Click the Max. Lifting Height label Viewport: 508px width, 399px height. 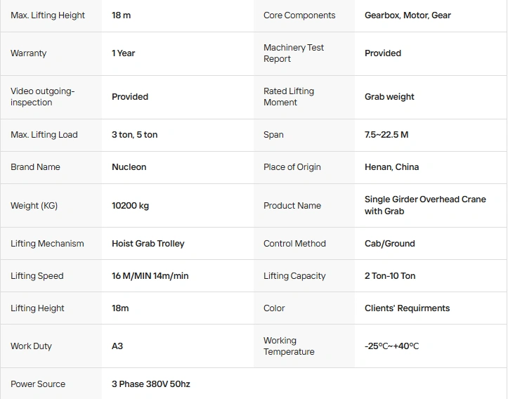point(48,15)
